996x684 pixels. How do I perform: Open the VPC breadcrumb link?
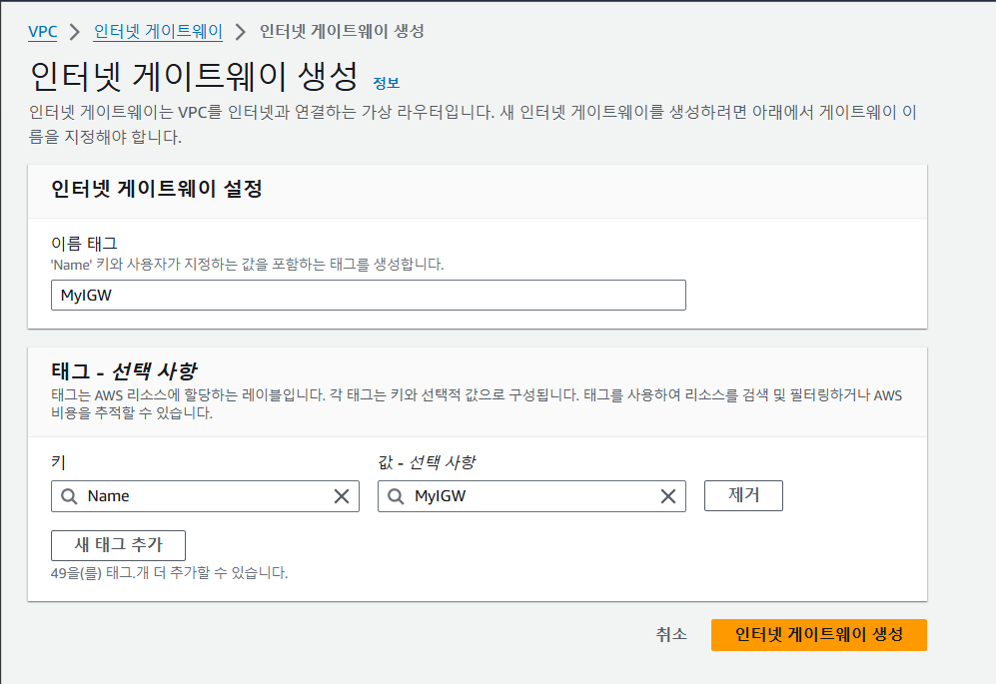point(43,31)
